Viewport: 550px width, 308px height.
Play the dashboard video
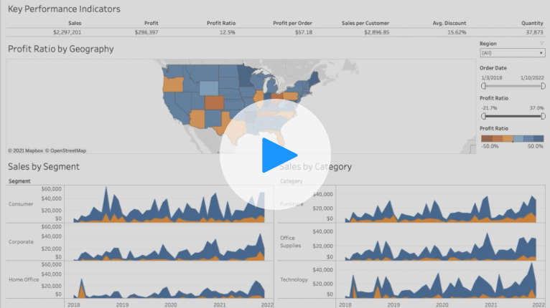[x=269, y=155]
